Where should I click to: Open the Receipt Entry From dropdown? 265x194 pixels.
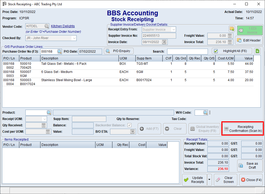click(173, 30)
